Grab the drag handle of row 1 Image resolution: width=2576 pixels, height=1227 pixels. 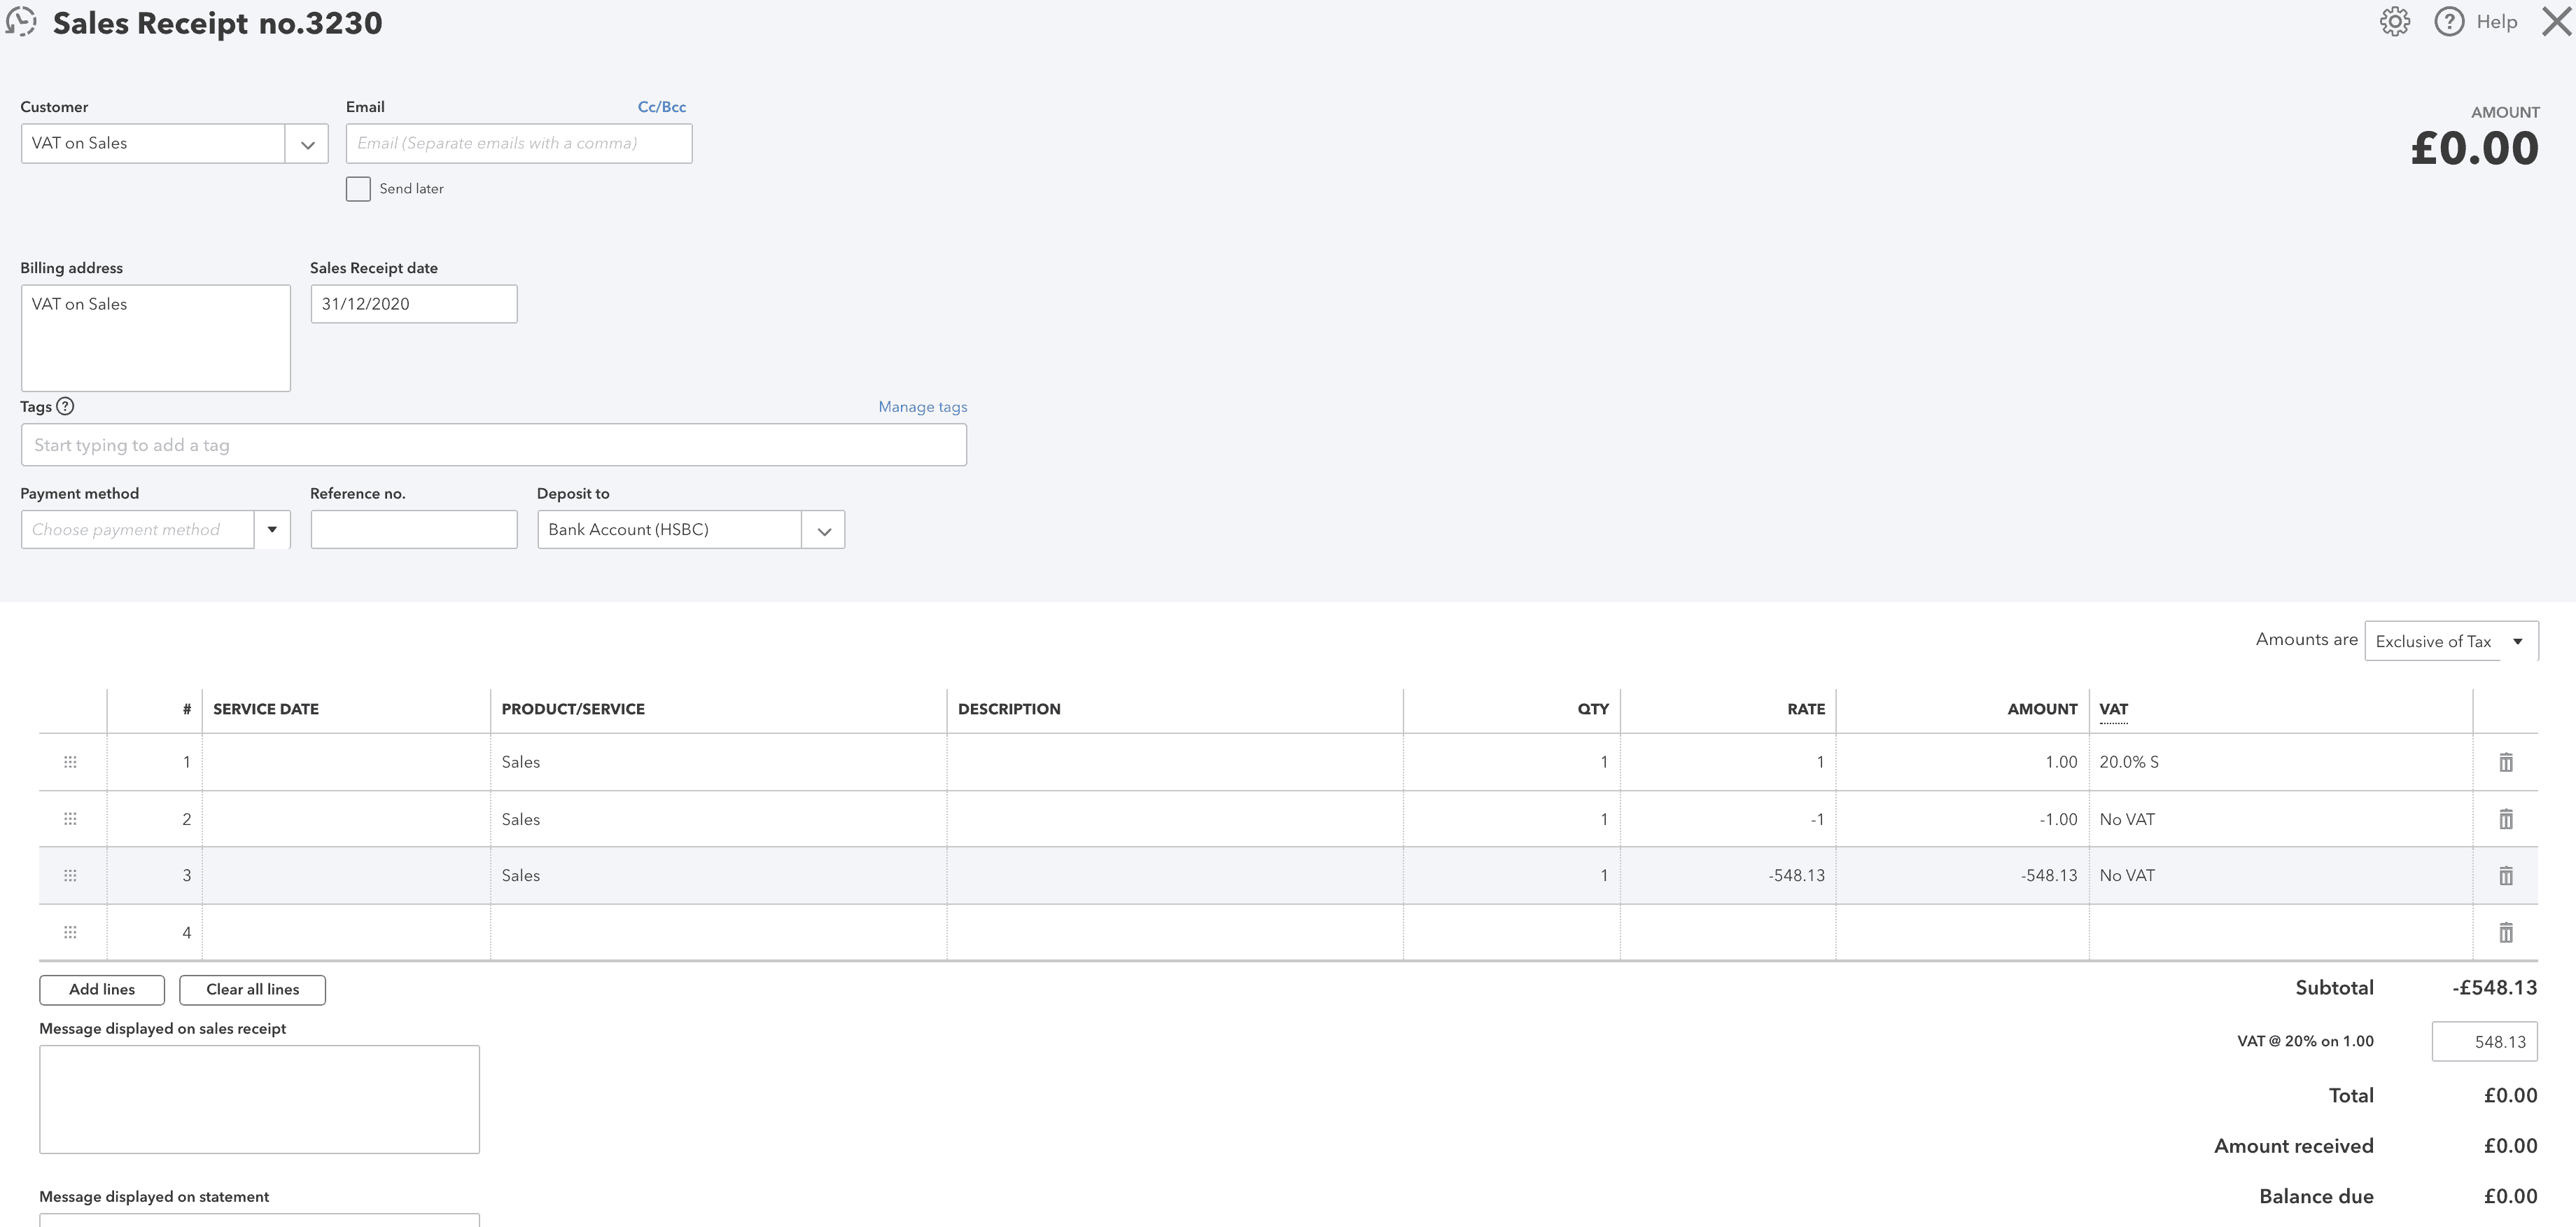70,763
